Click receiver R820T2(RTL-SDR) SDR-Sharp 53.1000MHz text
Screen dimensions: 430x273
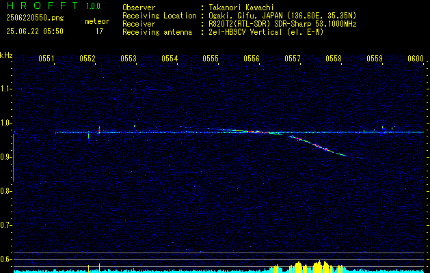pyautogui.click(x=283, y=24)
